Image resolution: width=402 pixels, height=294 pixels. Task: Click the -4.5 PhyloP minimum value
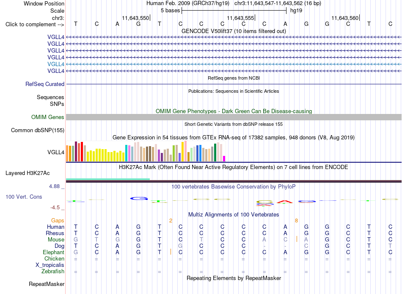(x=55, y=208)
